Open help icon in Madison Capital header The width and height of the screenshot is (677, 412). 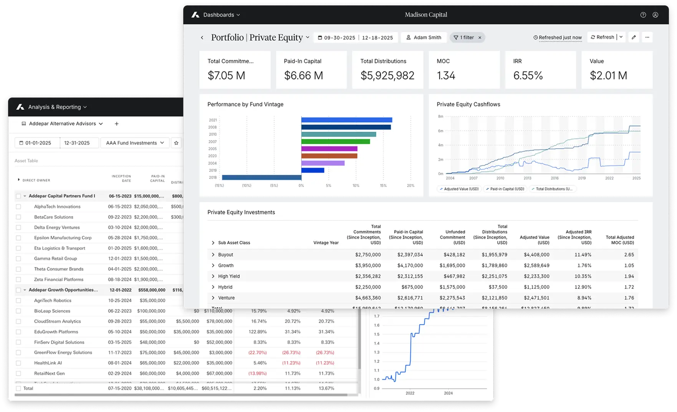(x=643, y=15)
